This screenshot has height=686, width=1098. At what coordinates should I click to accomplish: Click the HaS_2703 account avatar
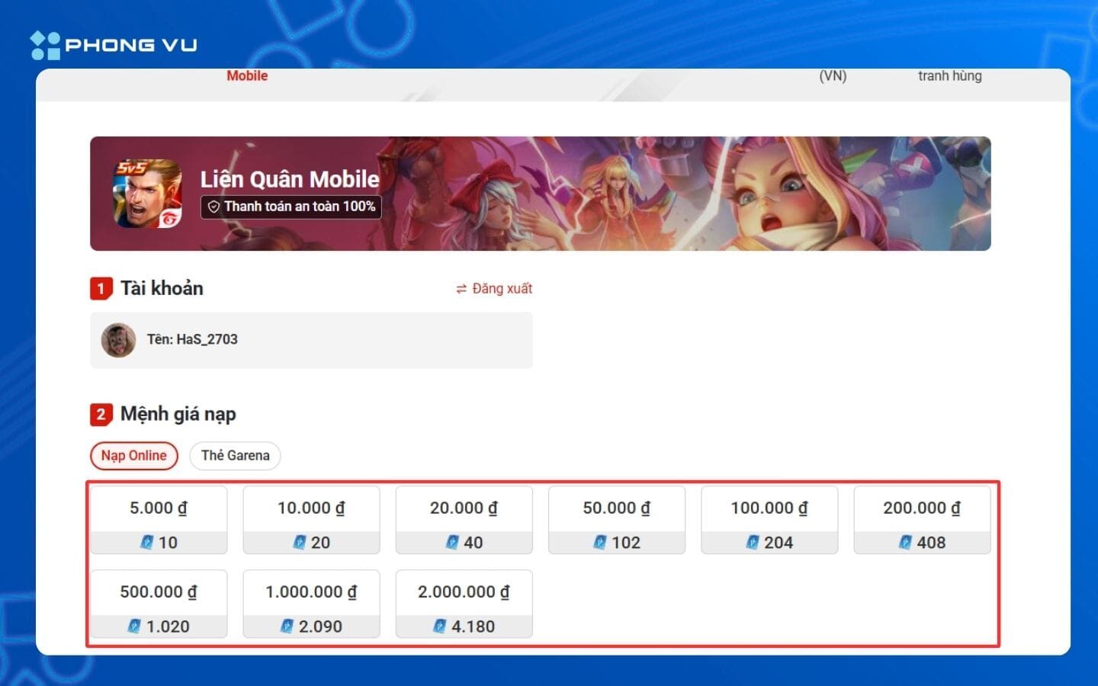click(118, 340)
